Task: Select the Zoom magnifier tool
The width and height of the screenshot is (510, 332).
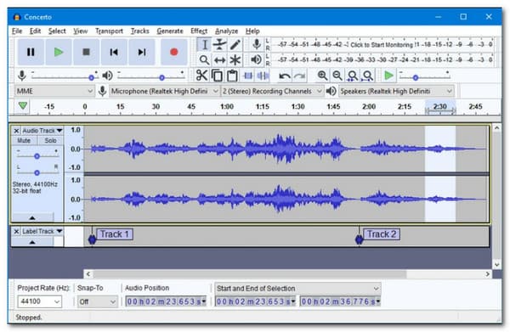Action: (x=204, y=59)
